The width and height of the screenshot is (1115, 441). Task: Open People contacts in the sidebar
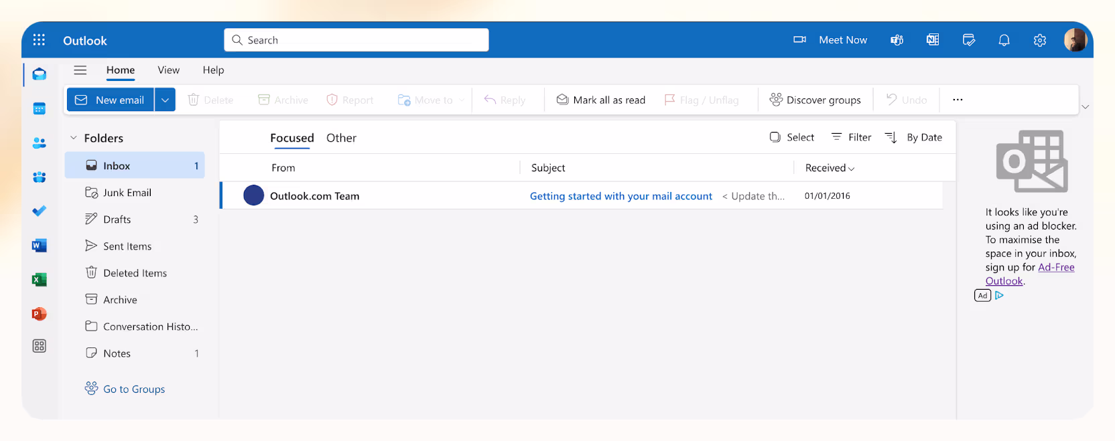pos(40,143)
